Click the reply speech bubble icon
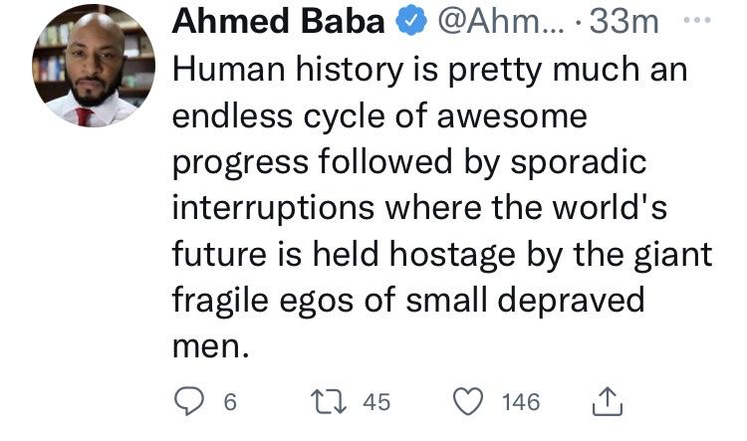Image resolution: width=747 pixels, height=441 pixels. click(x=189, y=402)
